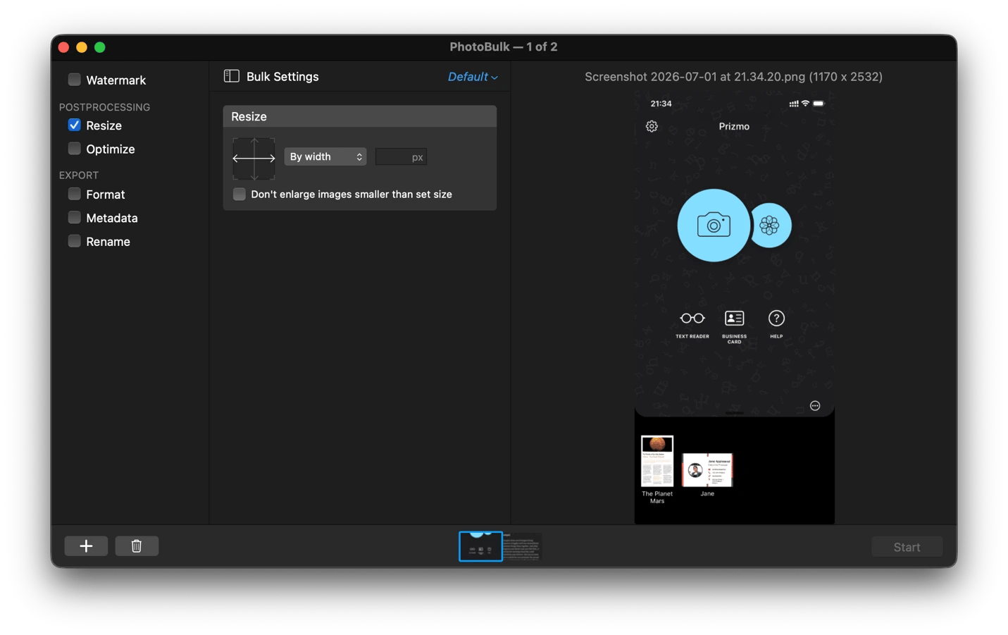Click the screenshot file name label
The image size is (1008, 635).
733,77
